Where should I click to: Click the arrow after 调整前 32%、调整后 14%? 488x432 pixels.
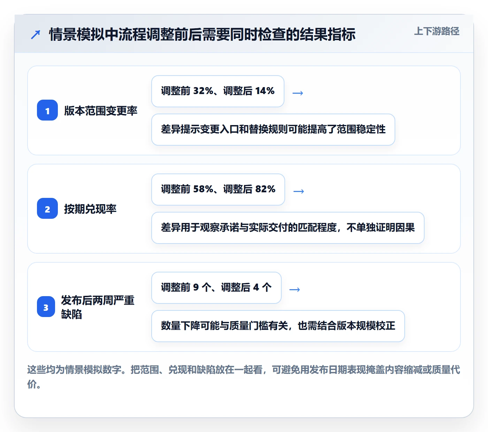pos(298,93)
